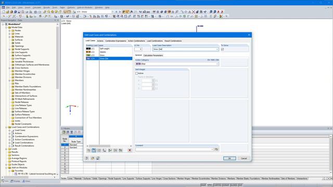Select Member Hinges in the navigator tree
Viewport: 333px width, 187px height.
[22, 71]
